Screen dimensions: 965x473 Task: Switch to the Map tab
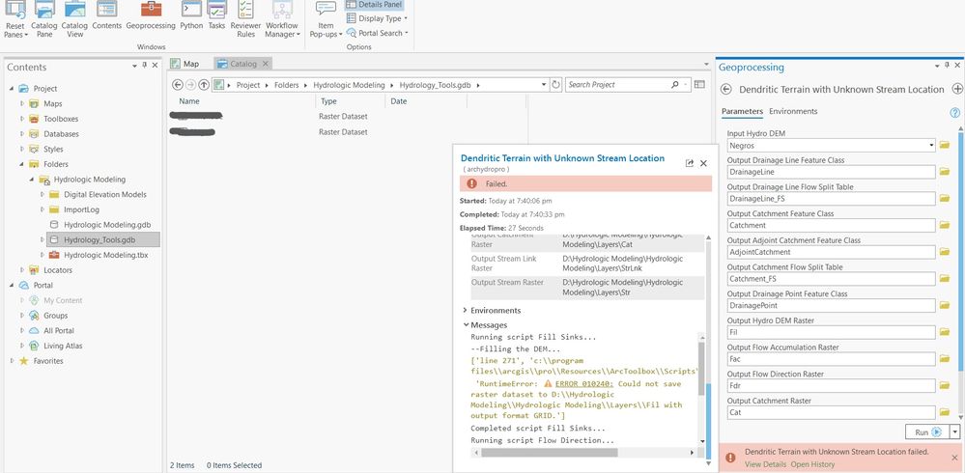tap(185, 64)
